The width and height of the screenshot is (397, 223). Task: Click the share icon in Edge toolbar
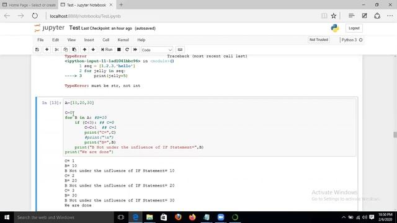[x=377, y=16]
